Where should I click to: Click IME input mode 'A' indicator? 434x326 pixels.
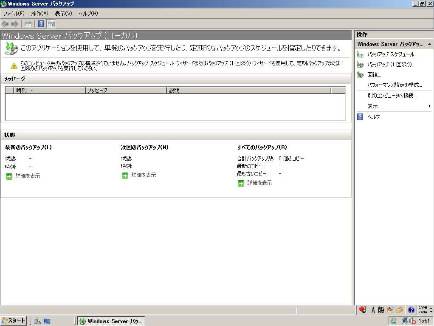click(373, 310)
